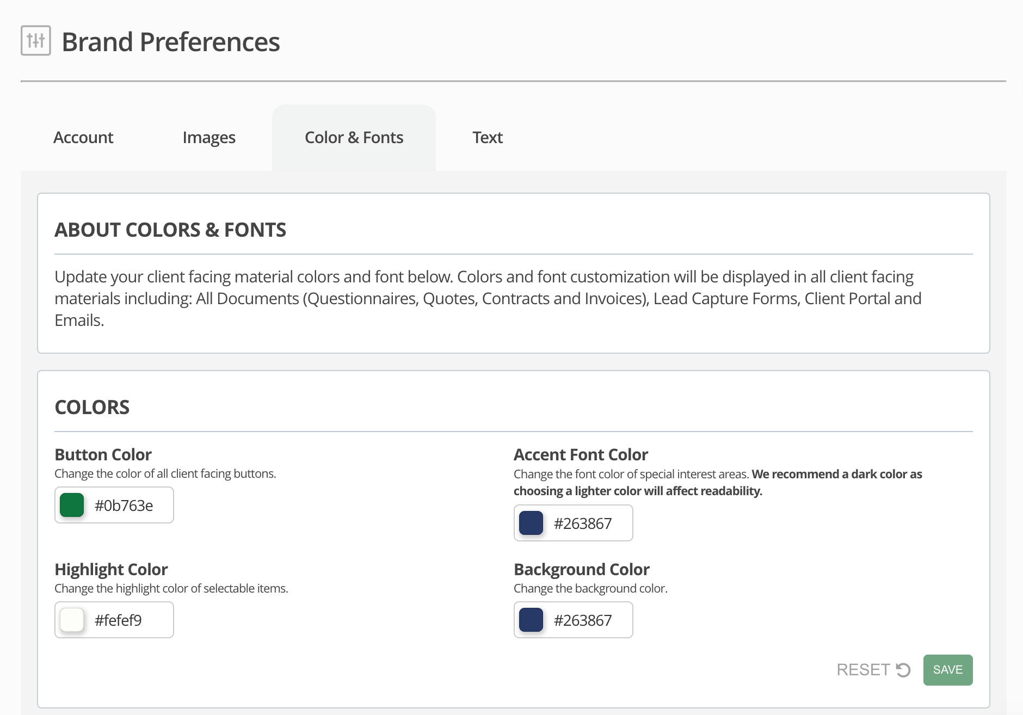Click the Brand Preferences sliders icon
The image size is (1023, 715).
(x=36, y=41)
